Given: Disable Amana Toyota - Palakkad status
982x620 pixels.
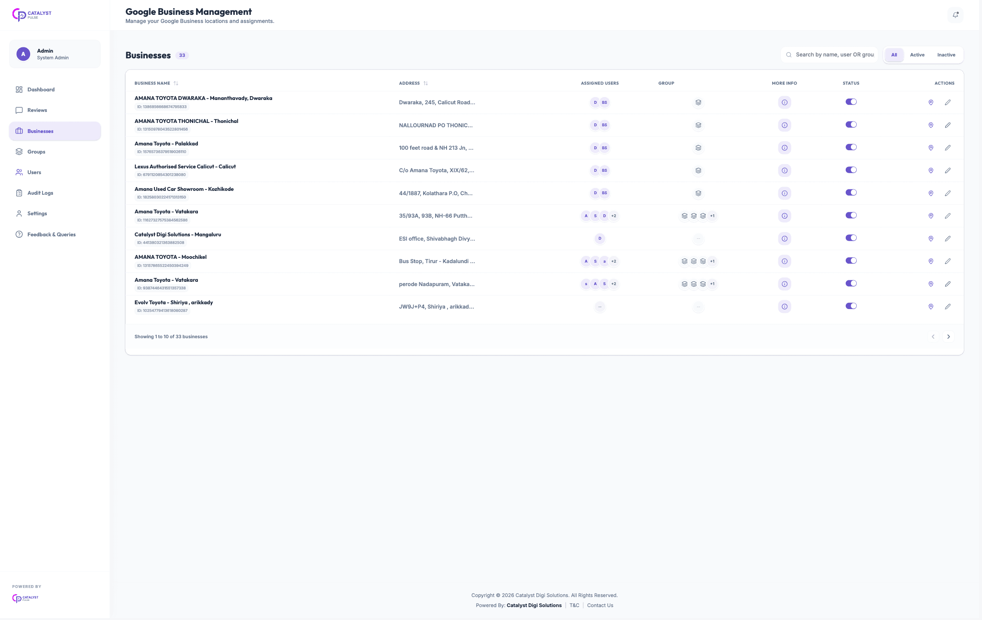Looking at the screenshot, I should [851, 147].
